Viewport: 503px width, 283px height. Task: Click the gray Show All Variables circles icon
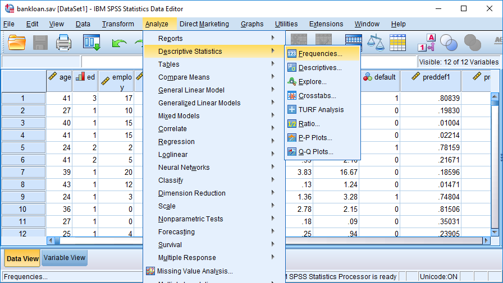(473, 43)
